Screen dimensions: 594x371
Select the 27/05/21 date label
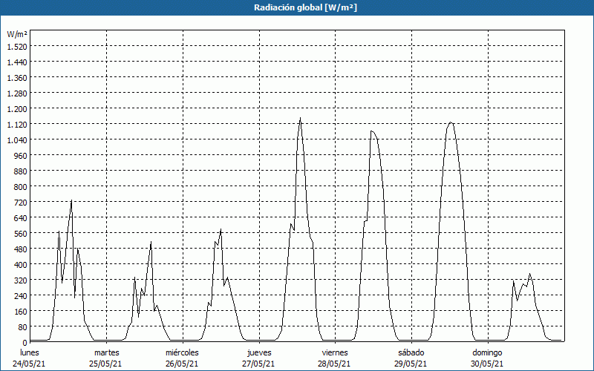258,364
